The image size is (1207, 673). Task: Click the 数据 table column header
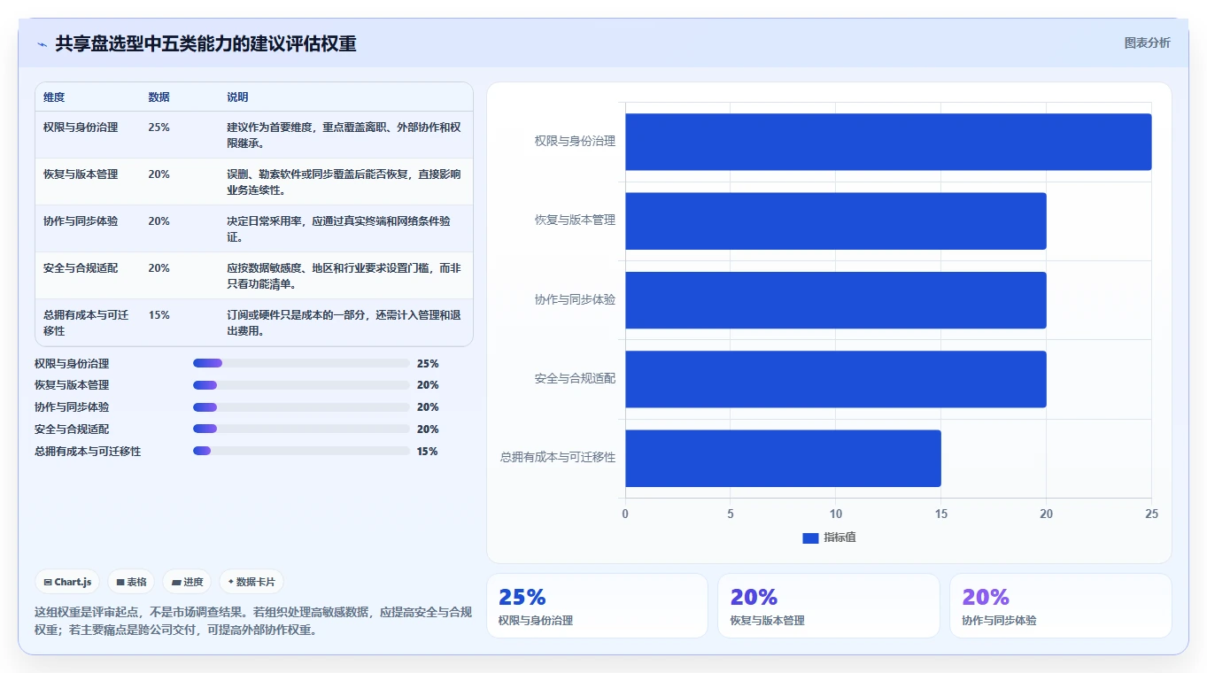pyautogui.click(x=159, y=97)
